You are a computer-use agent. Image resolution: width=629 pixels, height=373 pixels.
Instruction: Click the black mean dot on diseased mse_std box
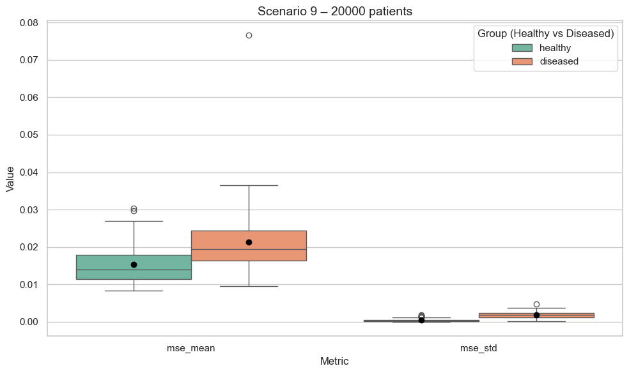pyautogui.click(x=536, y=315)
